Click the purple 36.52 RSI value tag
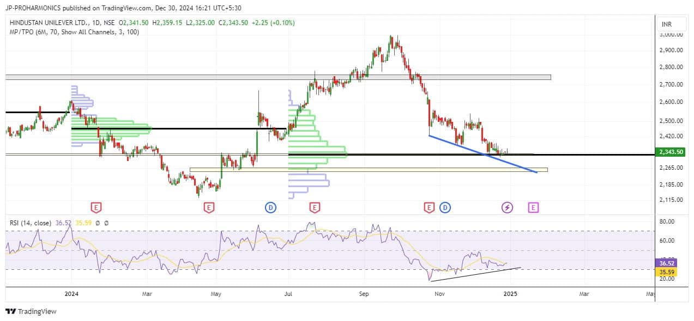This screenshot has width=694, height=321. click(x=667, y=263)
